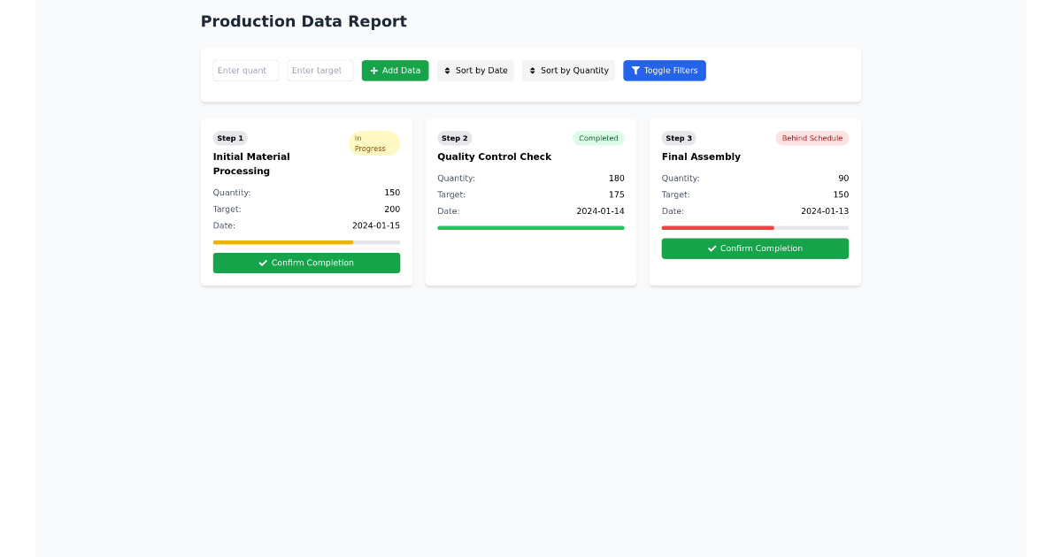Click the checkmark icon on Step 1's Confirm Completion

pos(262,263)
